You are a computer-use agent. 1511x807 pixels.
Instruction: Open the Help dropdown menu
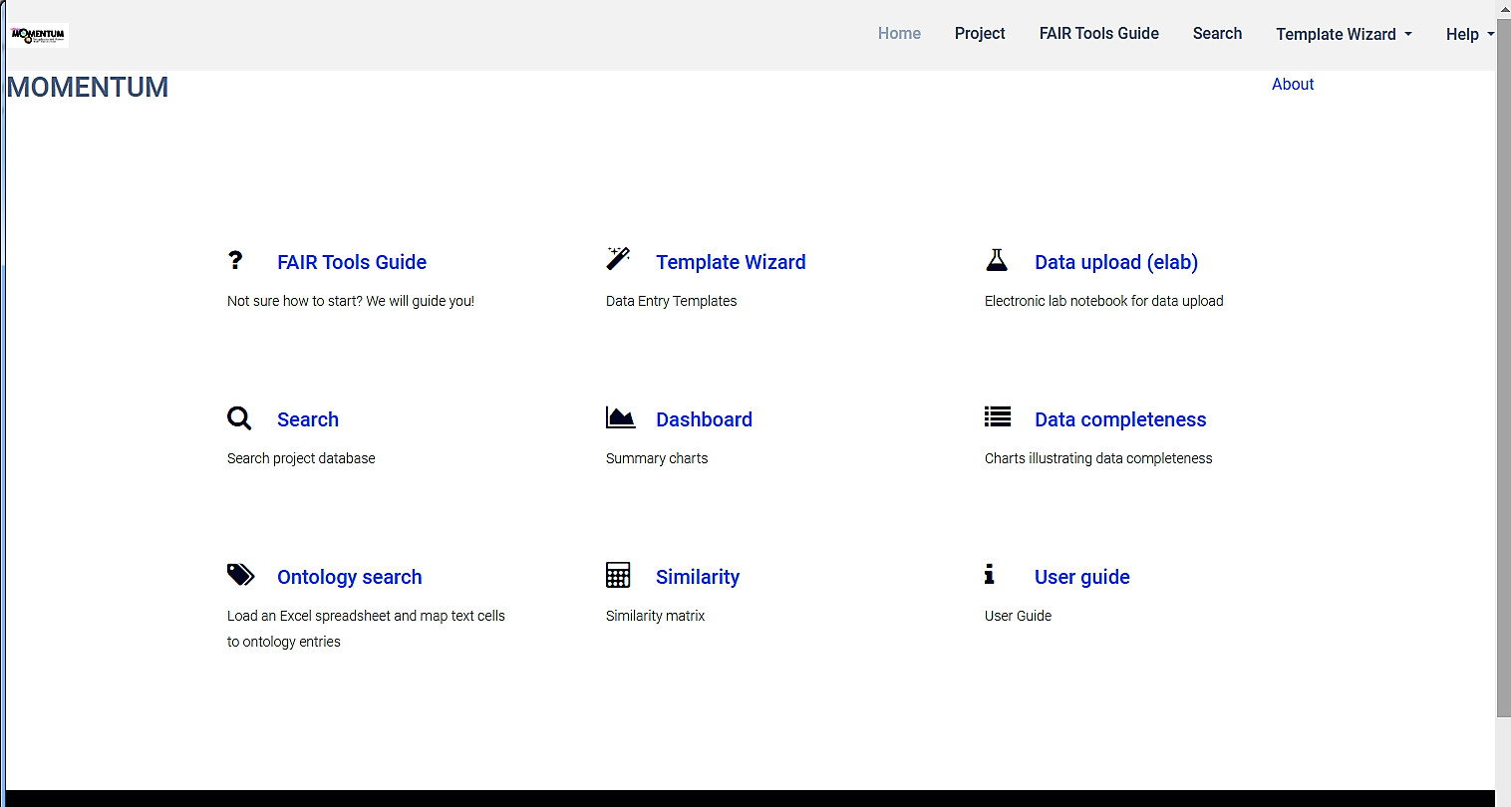pos(1469,34)
